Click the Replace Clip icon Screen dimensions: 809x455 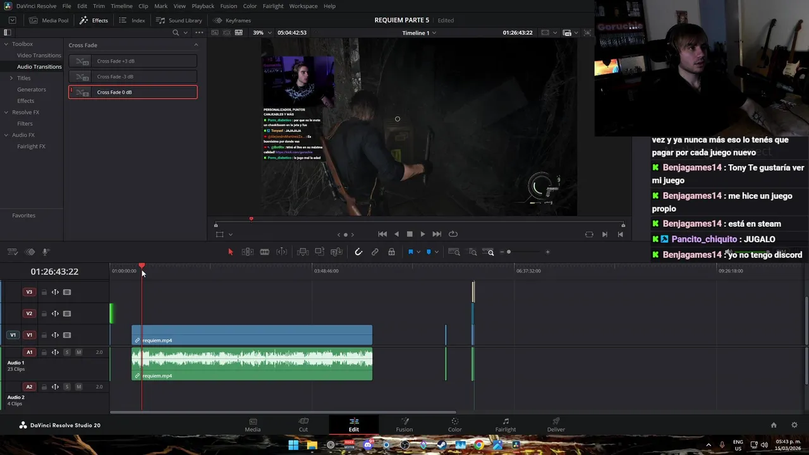pyautogui.click(x=337, y=252)
